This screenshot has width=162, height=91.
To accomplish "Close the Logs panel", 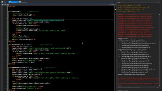I will 160,2.
